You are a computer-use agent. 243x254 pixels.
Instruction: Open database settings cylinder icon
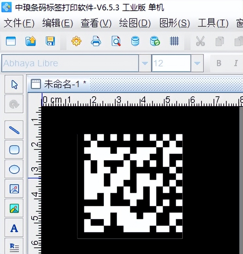pos(135,41)
